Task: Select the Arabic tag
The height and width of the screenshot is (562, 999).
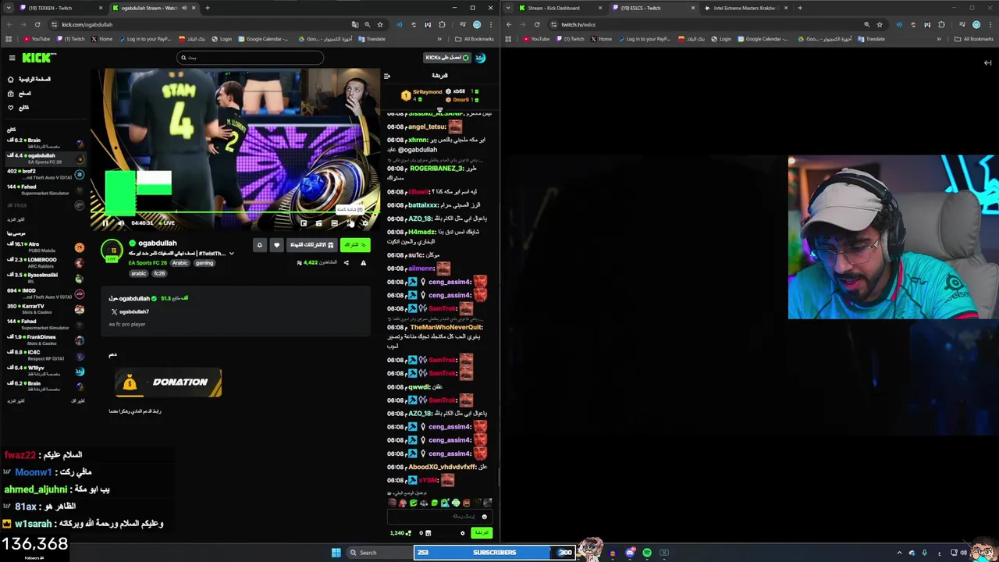Action: [x=180, y=263]
